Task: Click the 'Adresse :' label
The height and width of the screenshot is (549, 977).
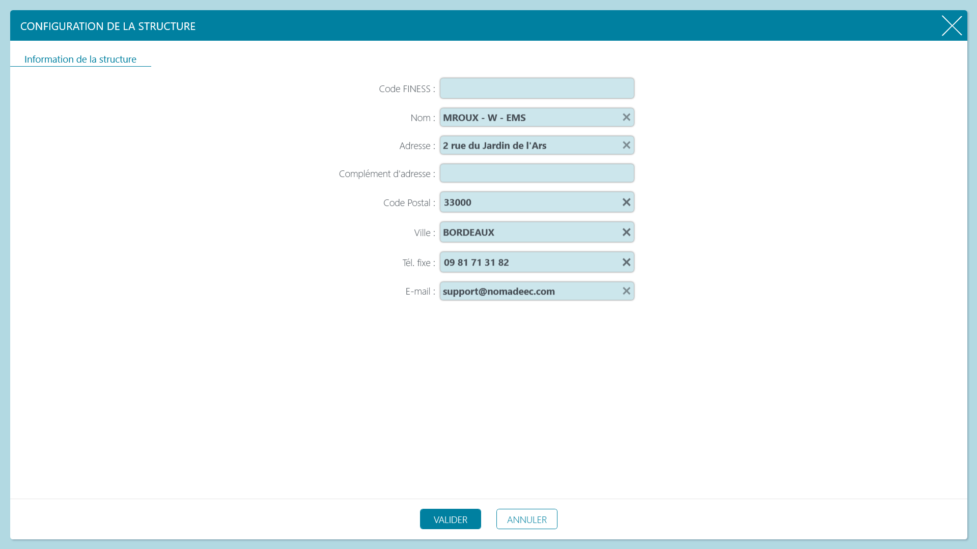Action: pyautogui.click(x=417, y=146)
